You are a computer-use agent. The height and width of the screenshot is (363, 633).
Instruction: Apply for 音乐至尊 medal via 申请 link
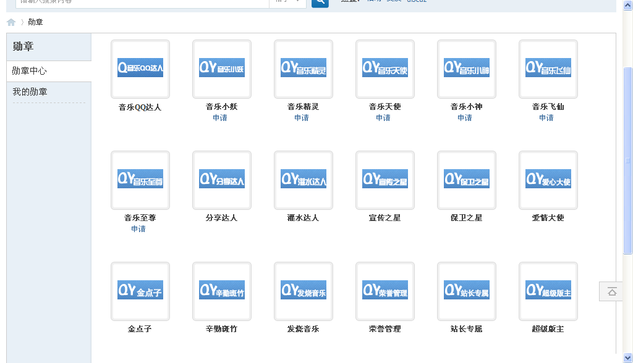tap(138, 229)
